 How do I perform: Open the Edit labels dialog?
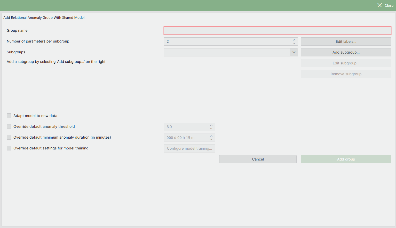346,41
